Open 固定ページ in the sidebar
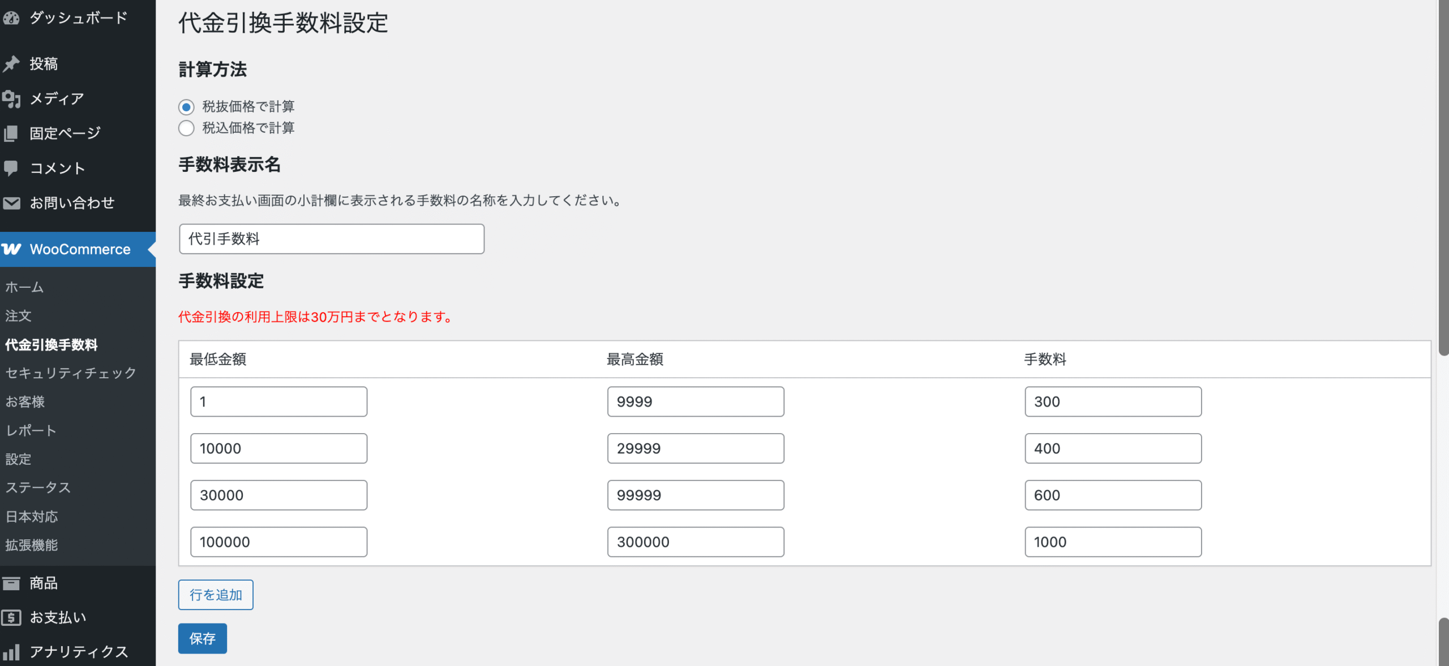 (78, 133)
